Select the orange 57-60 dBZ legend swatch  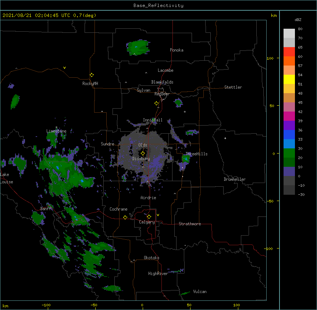(289, 61)
